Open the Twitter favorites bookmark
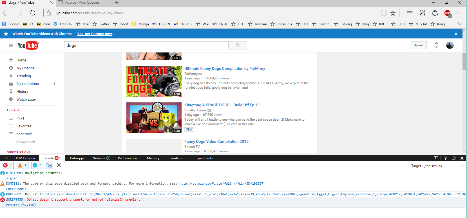Screen dimensions: 467x218 pos(101,24)
